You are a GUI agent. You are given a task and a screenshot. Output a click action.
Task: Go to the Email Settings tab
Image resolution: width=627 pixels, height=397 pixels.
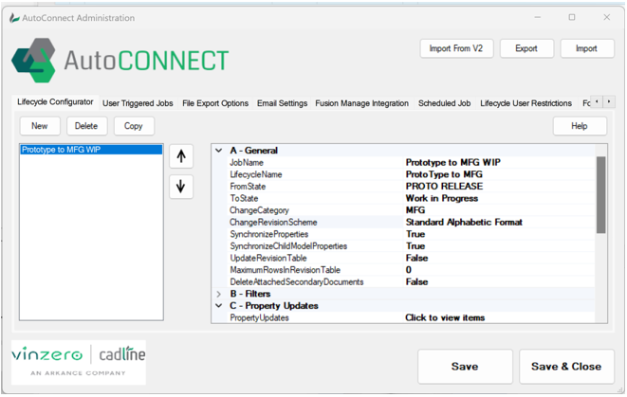pyautogui.click(x=283, y=103)
